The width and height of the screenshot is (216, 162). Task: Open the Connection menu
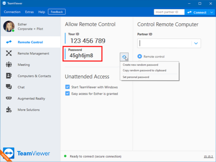pyautogui.click(x=12, y=12)
